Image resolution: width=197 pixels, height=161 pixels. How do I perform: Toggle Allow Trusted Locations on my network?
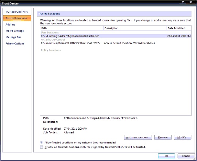pyautogui.click(x=41, y=142)
